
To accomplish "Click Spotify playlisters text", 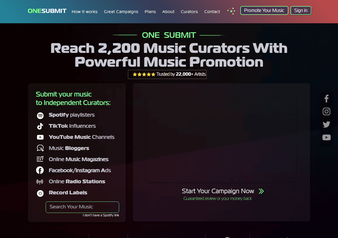I will pos(72,115).
